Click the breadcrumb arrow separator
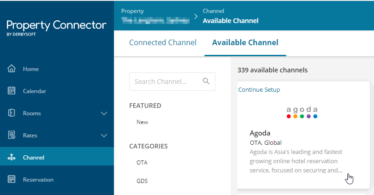The image size is (374, 195). coord(196,17)
